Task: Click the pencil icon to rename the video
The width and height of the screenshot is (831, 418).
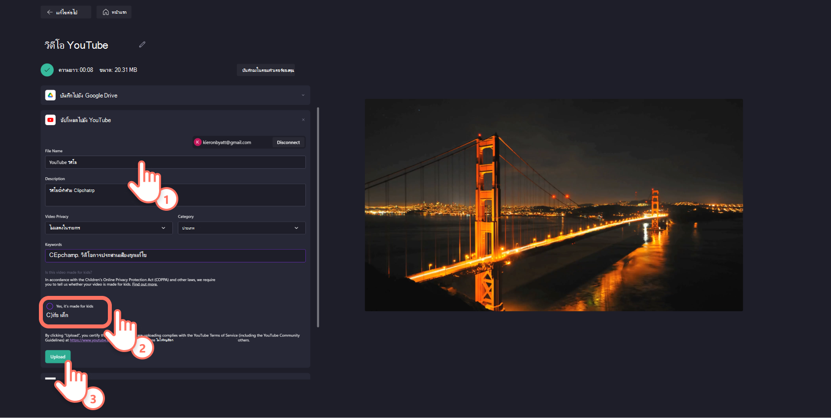Action: 142,44
